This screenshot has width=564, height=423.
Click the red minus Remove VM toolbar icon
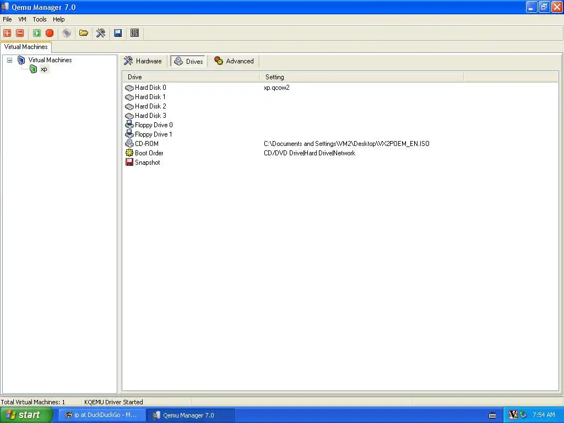(x=20, y=33)
